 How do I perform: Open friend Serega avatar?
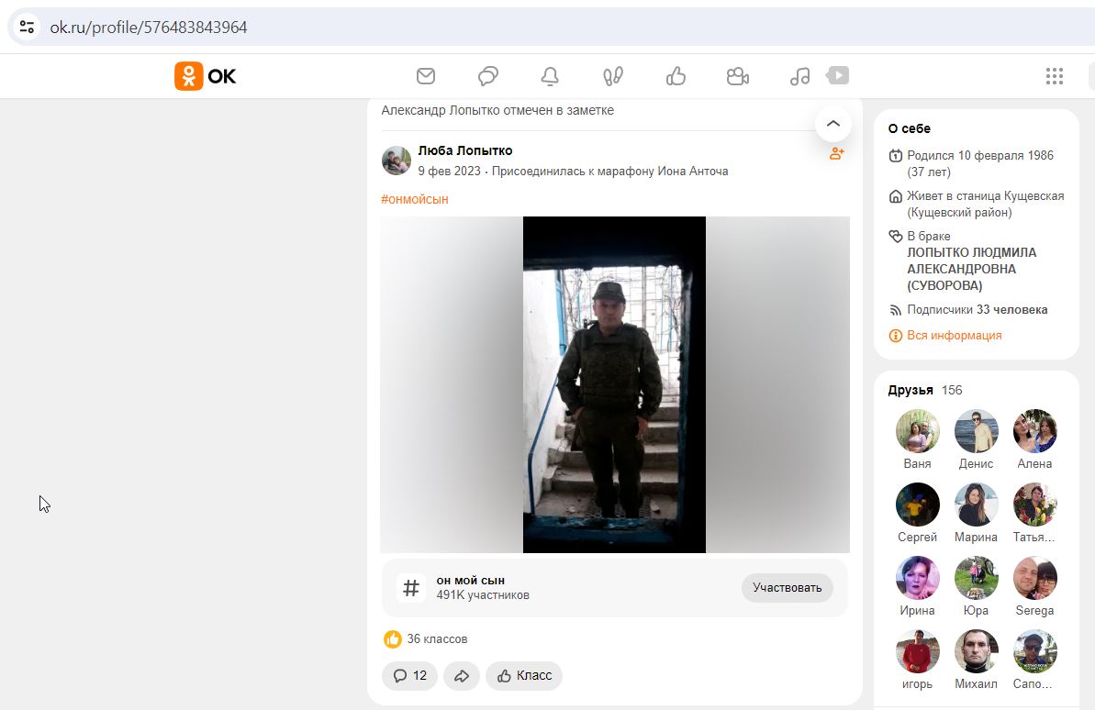click(x=1035, y=578)
